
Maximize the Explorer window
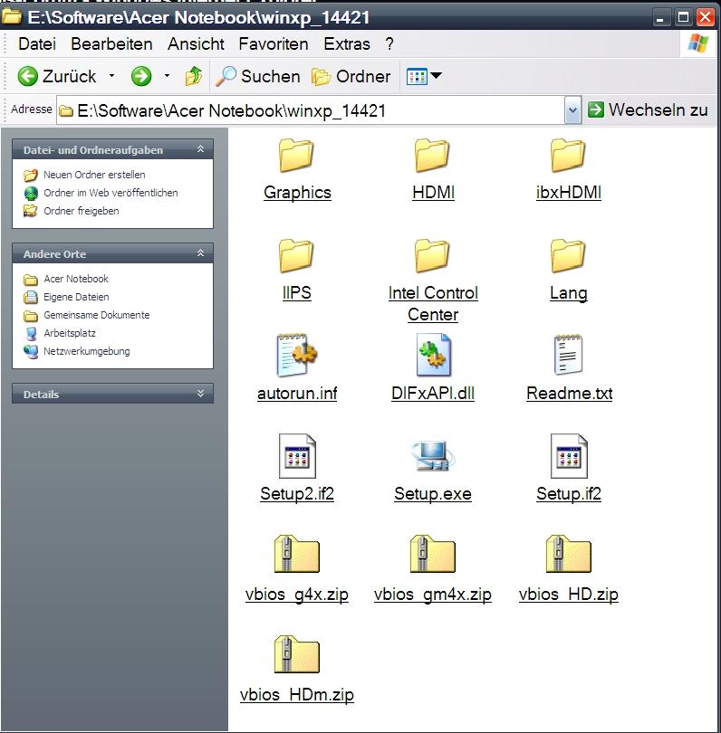[x=683, y=18]
